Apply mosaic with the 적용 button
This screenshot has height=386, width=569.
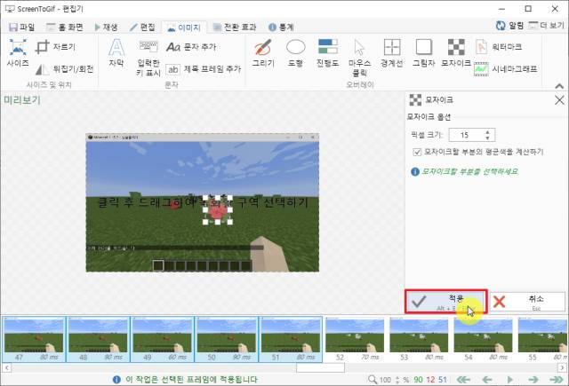tap(446, 302)
